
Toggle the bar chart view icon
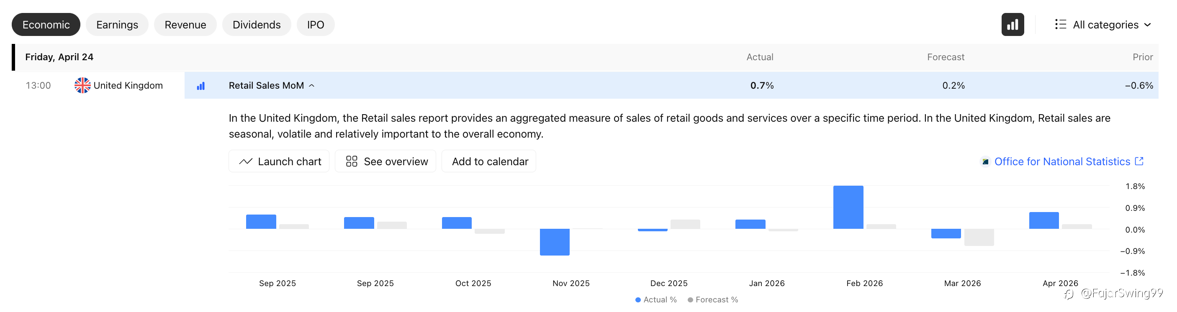click(1012, 25)
